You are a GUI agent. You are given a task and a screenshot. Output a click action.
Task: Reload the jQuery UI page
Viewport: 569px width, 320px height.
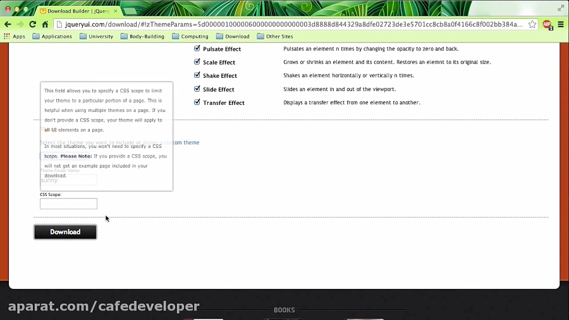(33, 24)
